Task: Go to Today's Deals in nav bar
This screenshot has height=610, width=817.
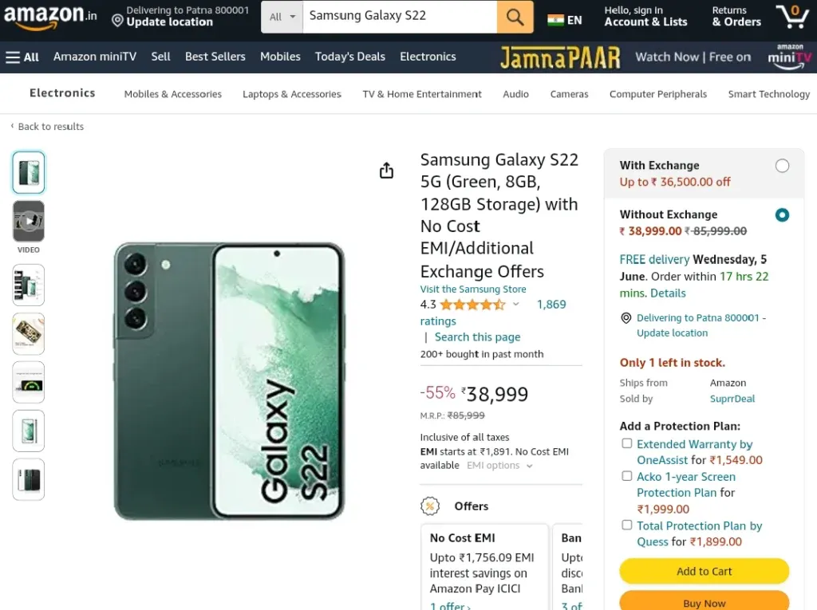Action: click(x=350, y=57)
